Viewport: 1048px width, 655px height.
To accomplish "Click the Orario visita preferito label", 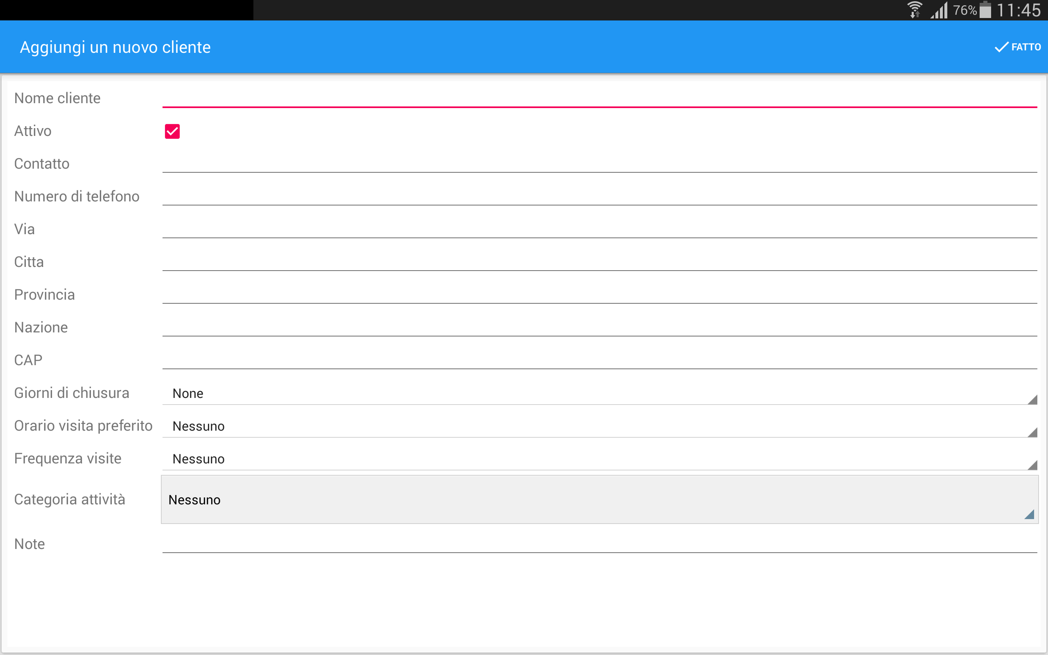I will click(x=83, y=426).
